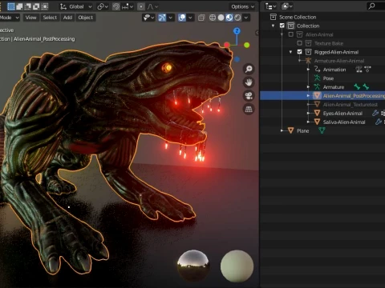This screenshot has width=385, height=288.
Task: Click the reflective HDRI preview sphere
Action: click(x=193, y=266)
